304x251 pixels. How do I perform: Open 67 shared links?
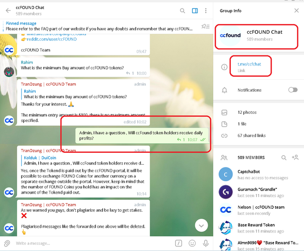(x=251, y=136)
